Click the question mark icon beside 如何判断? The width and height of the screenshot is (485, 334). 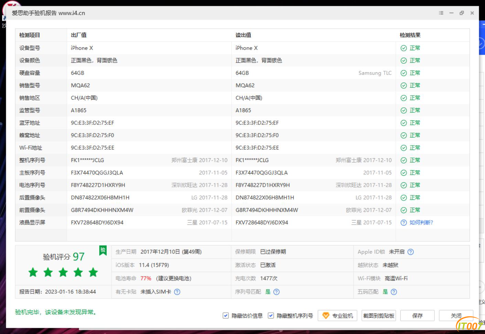click(x=404, y=223)
